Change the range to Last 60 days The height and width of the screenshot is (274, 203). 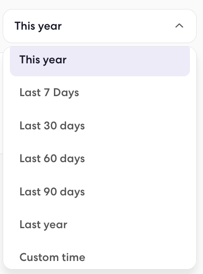[100, 159]
